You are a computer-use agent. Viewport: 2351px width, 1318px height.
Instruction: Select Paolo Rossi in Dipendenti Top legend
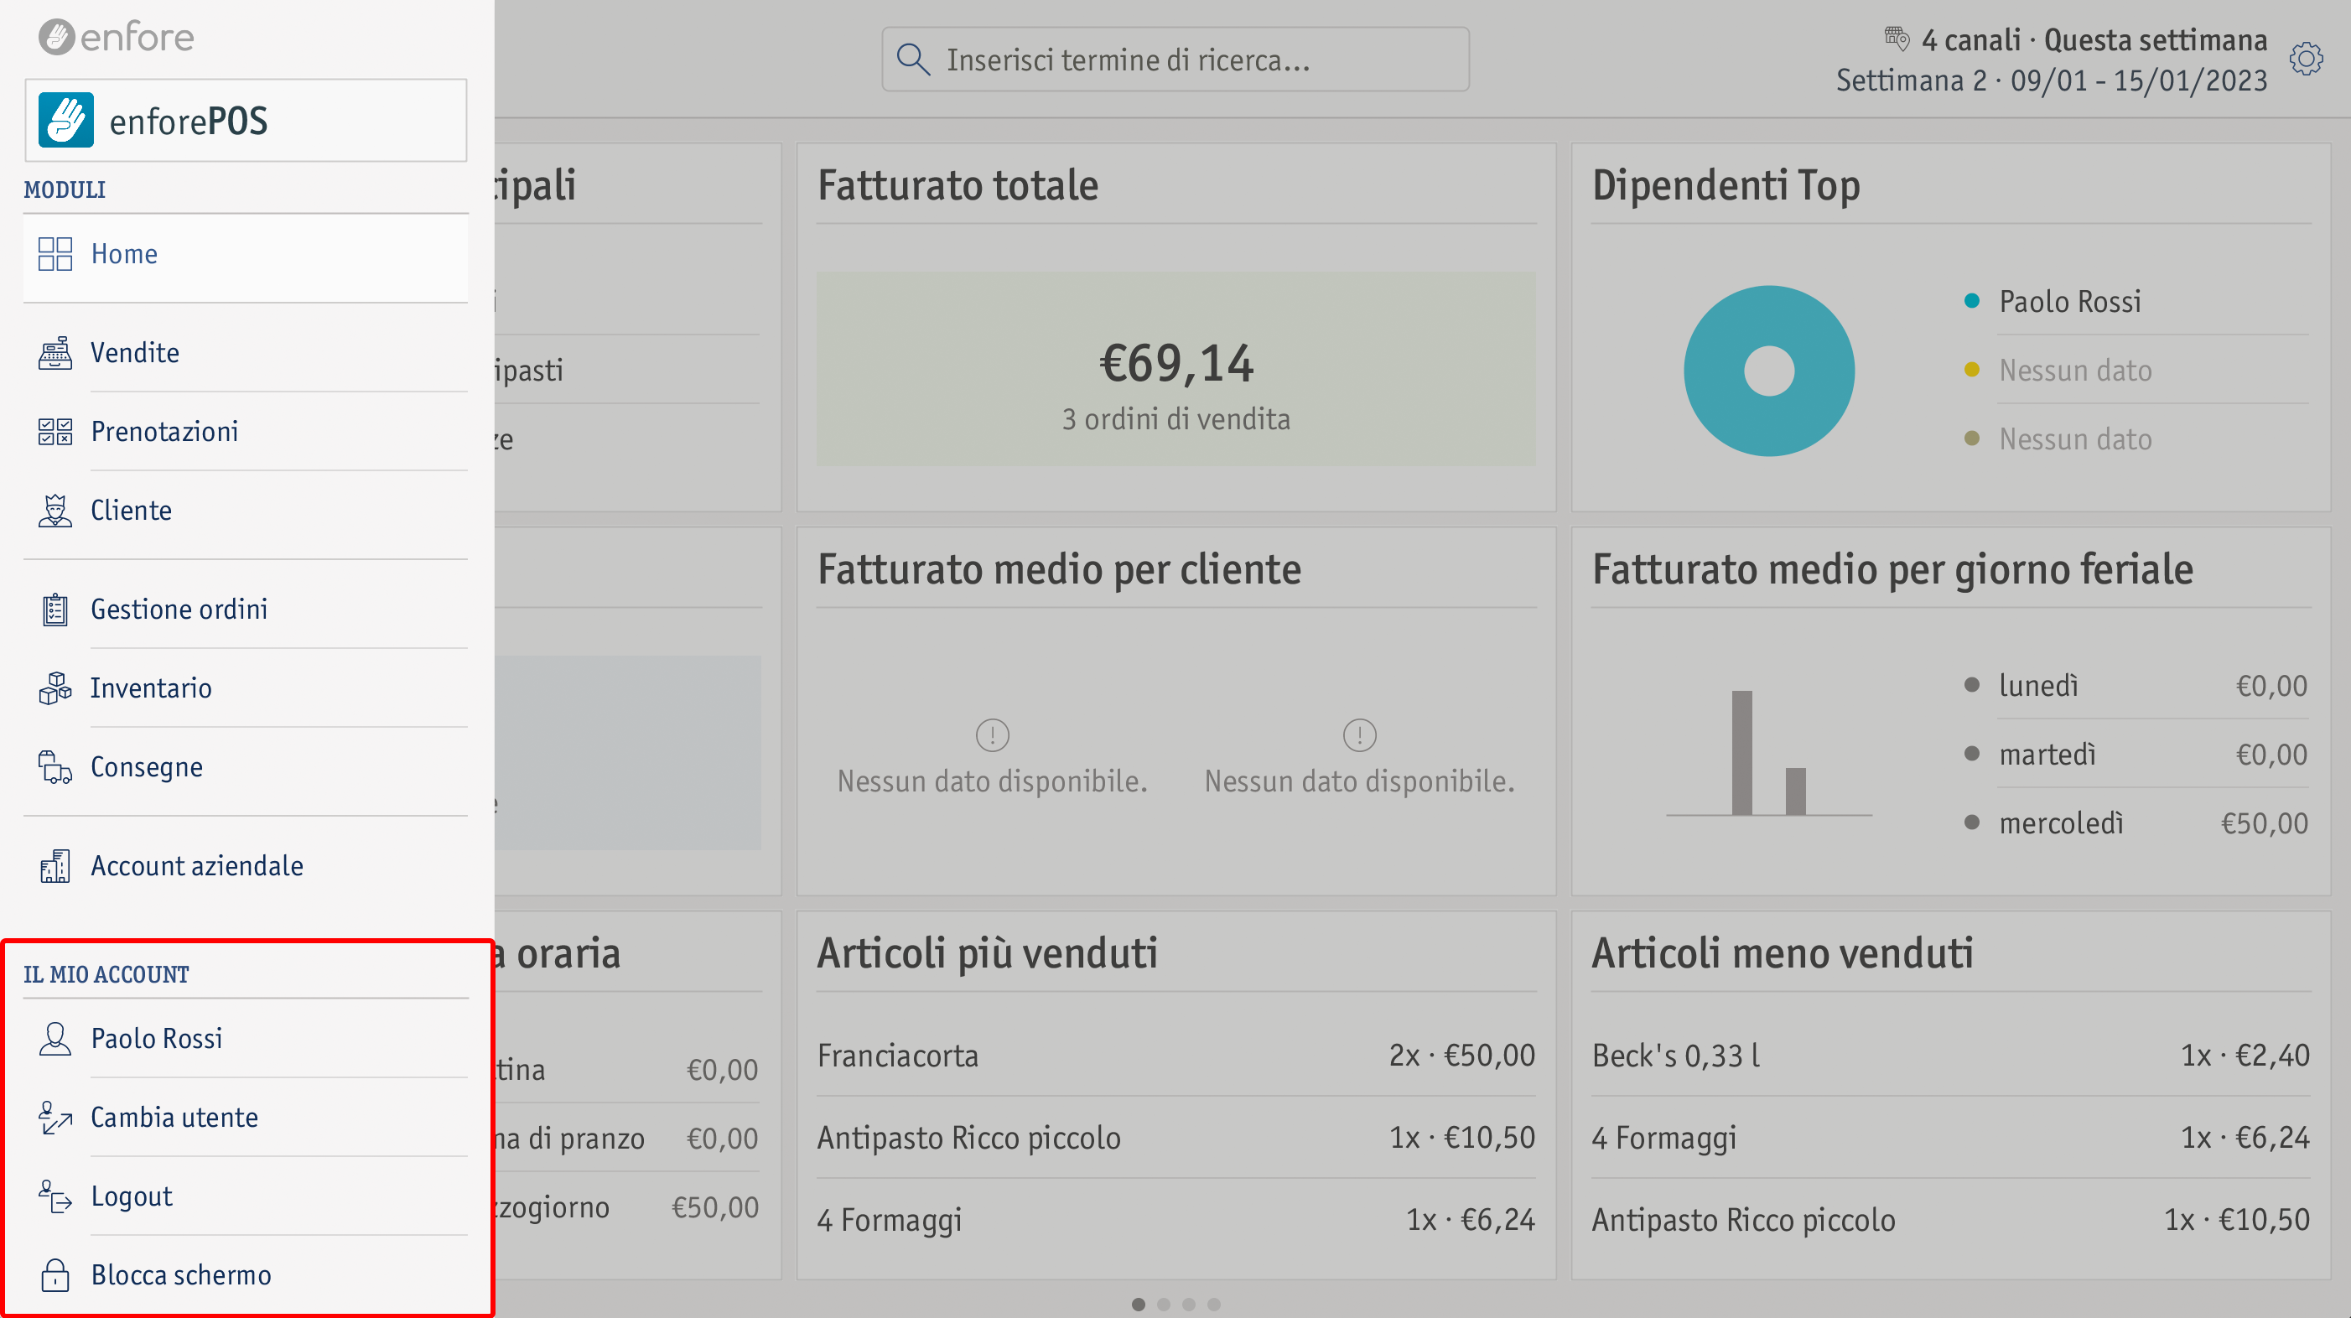[2070, 301]
